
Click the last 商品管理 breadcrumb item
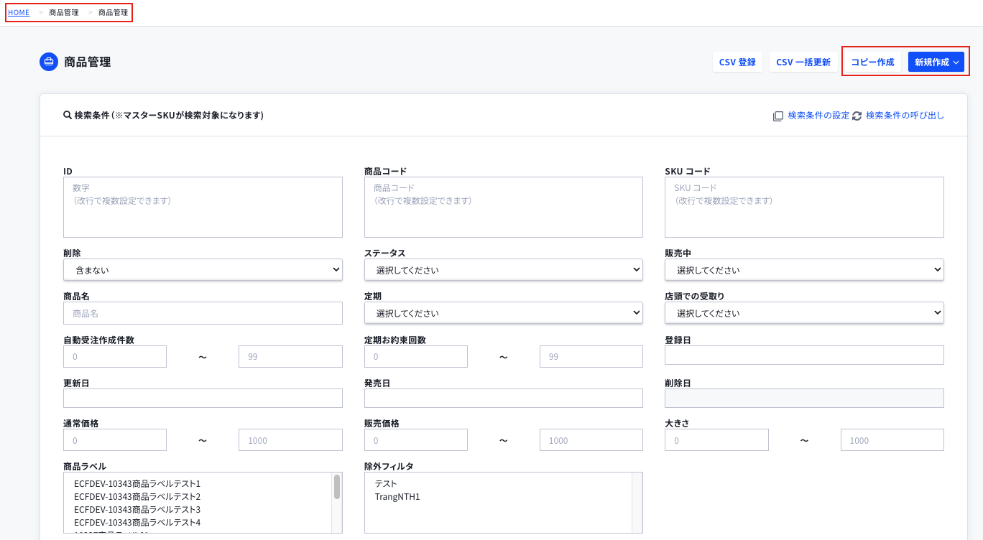pyautogui.click(x=114, y=12)
